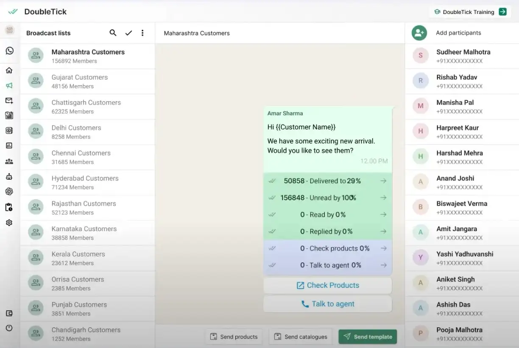
Task: Open the Broadcast megaphone icon
Action: pos(9,85)
